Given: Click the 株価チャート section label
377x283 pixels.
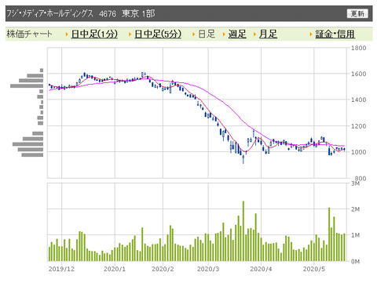Looking at the screenshot, I should [x=29, y=34].
